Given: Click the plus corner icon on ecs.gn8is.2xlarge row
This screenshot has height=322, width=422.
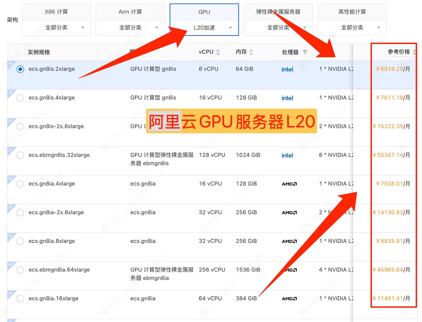Looking at the screenshot, I should point(11,64).
